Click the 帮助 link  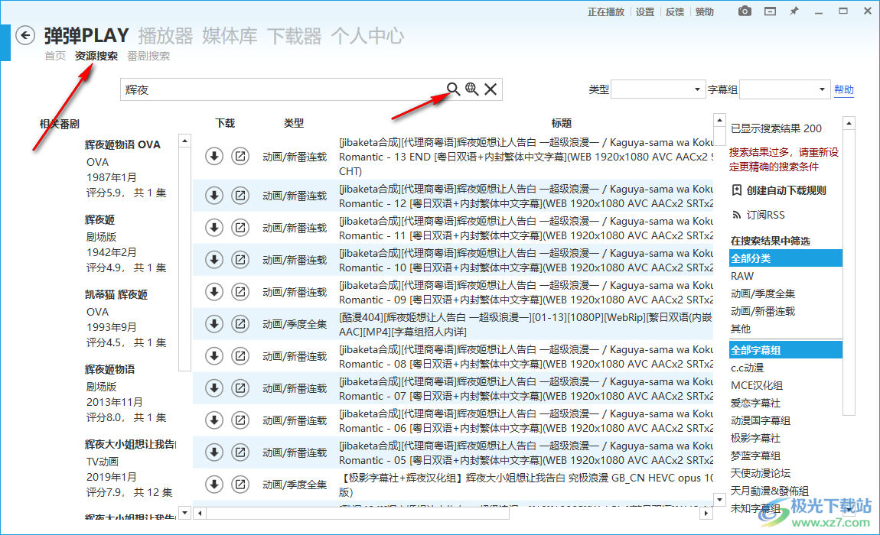tap(843, 89)
